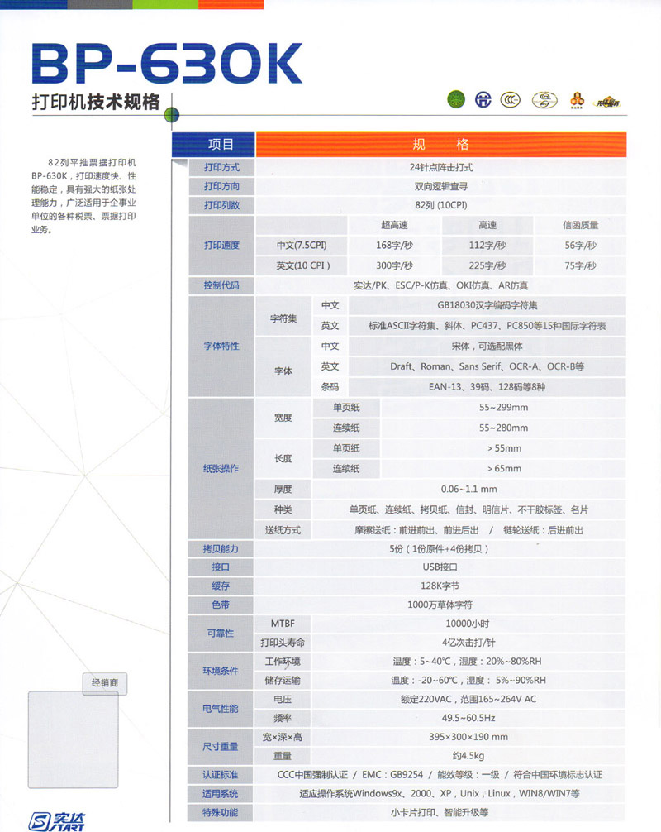
Task: Click the '4亿次击打/针' value
Action: point(468,643)
